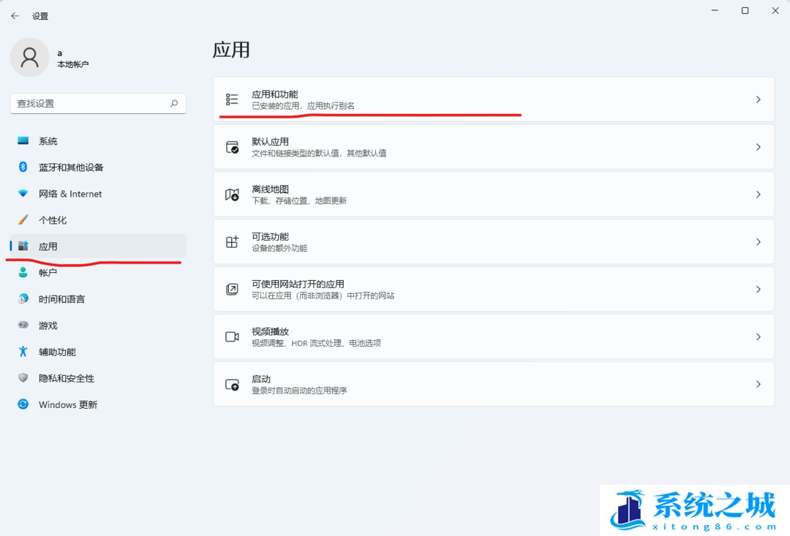Viewport: 790px width, 536px height.
Task: Open the 游戏 category
Action: 98,325
